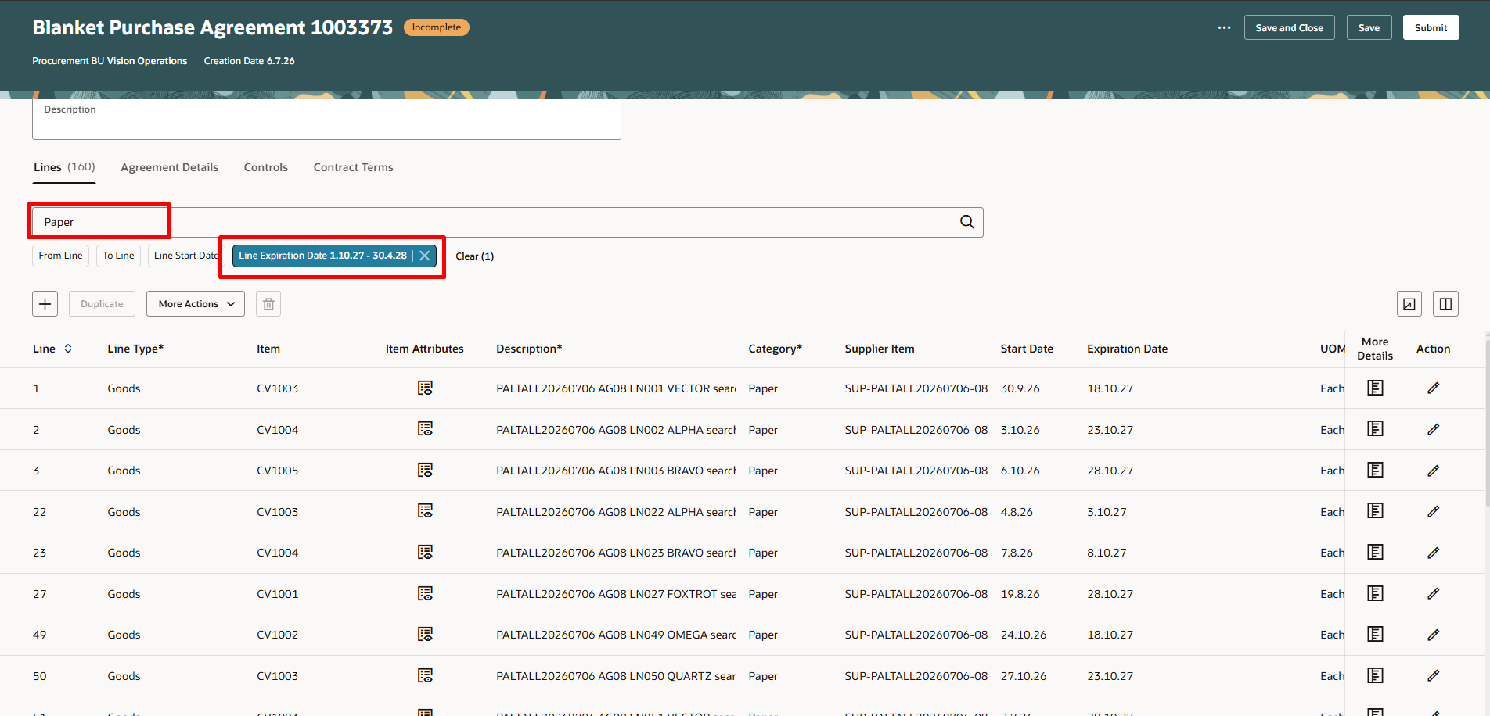Sort by the Line column arrows
The width and height of the screenshot is (1490, 716).
click(68, 349)
